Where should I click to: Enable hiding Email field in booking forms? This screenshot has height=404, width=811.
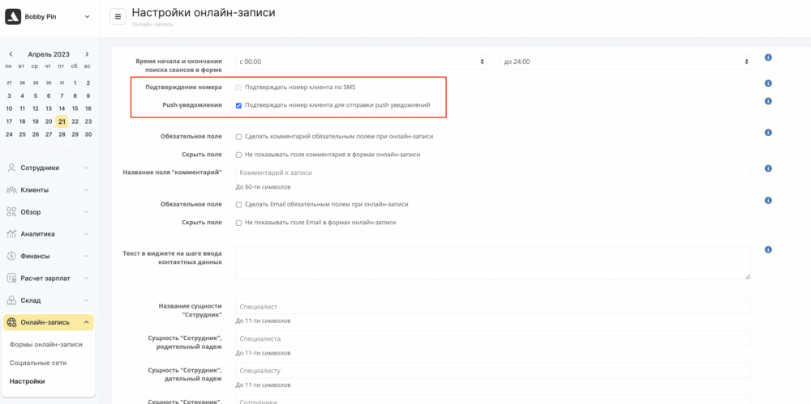pos(238,223)
